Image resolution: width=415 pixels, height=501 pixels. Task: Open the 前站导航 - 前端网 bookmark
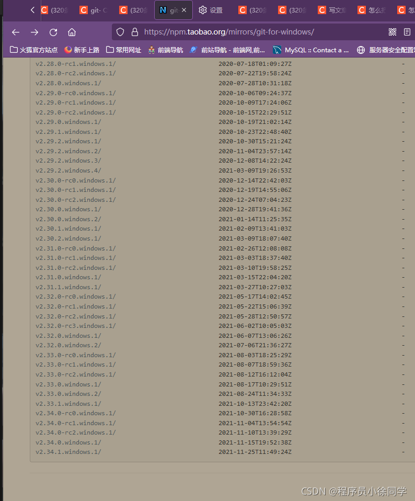(x=227, y=50)
